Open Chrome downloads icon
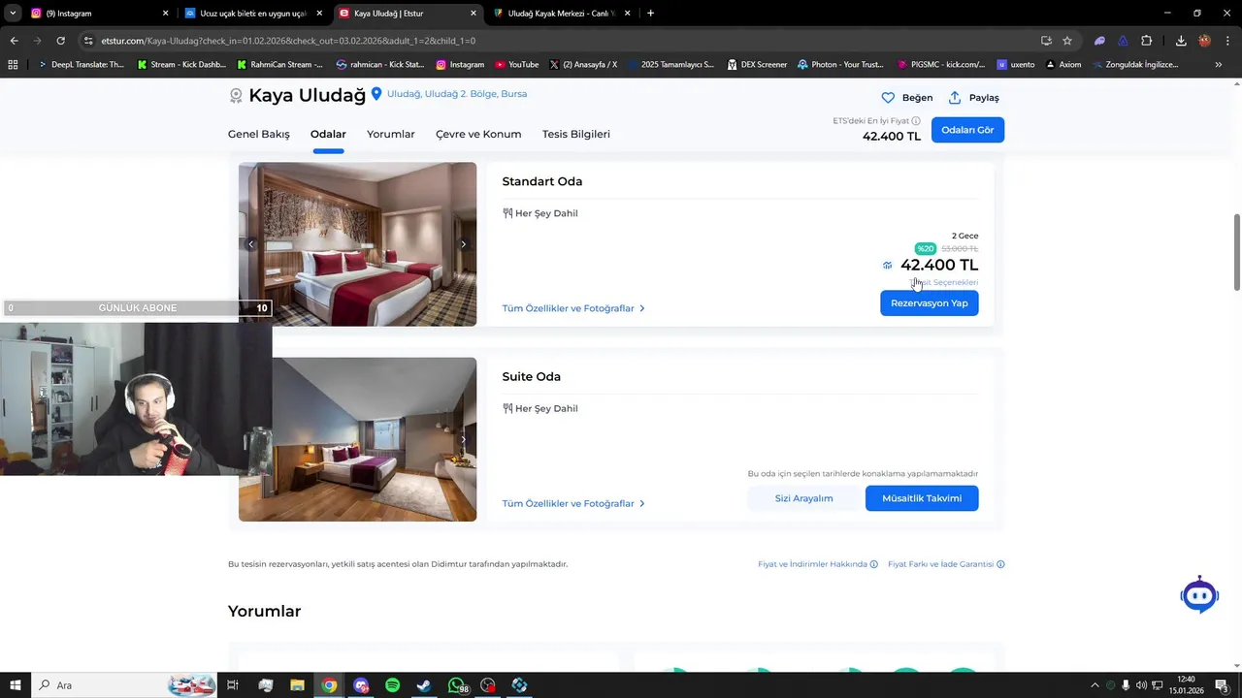 click(1181, 41)
